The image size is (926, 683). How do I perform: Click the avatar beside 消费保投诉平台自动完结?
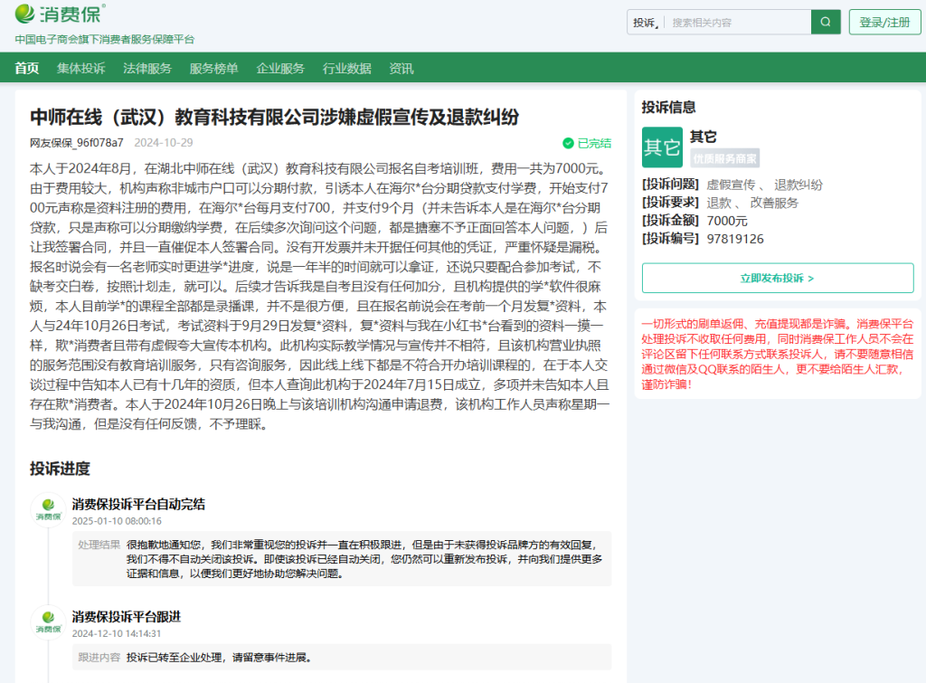(49, 508)
